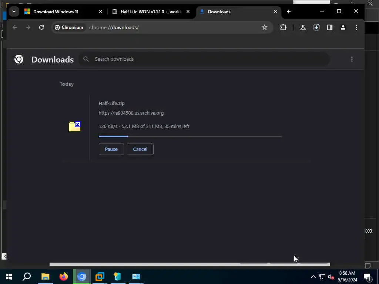Toggle the browser side panel
Viewport: 379px width, 284px height.
pyautogui.click(x=330, y=27)
